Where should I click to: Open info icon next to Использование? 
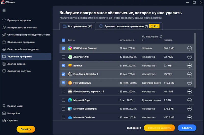coord(161,36)
